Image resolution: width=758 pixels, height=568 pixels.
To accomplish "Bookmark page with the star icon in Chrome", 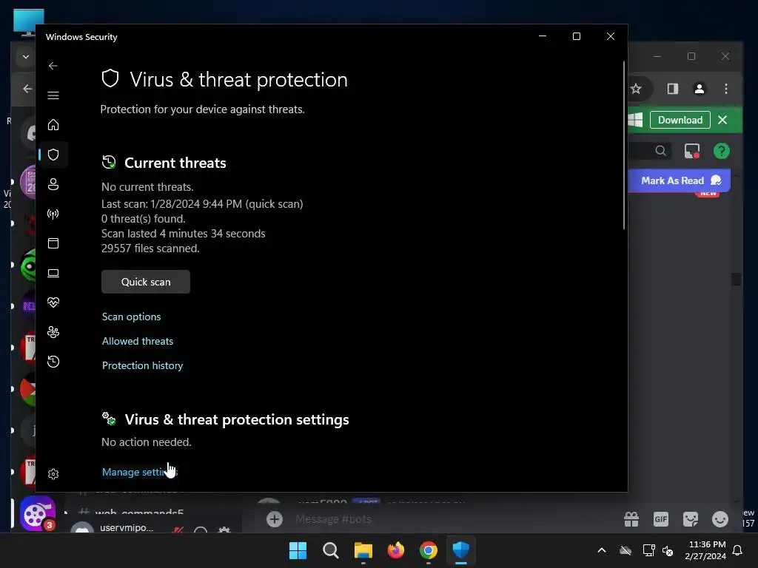I will (x=636, y=89).
